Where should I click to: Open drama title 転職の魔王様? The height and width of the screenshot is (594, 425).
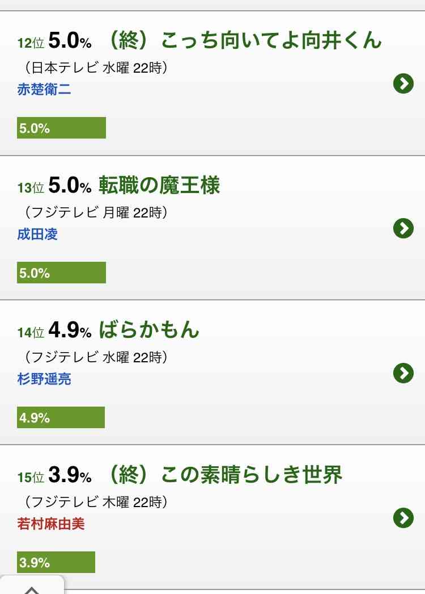point(159,185)
